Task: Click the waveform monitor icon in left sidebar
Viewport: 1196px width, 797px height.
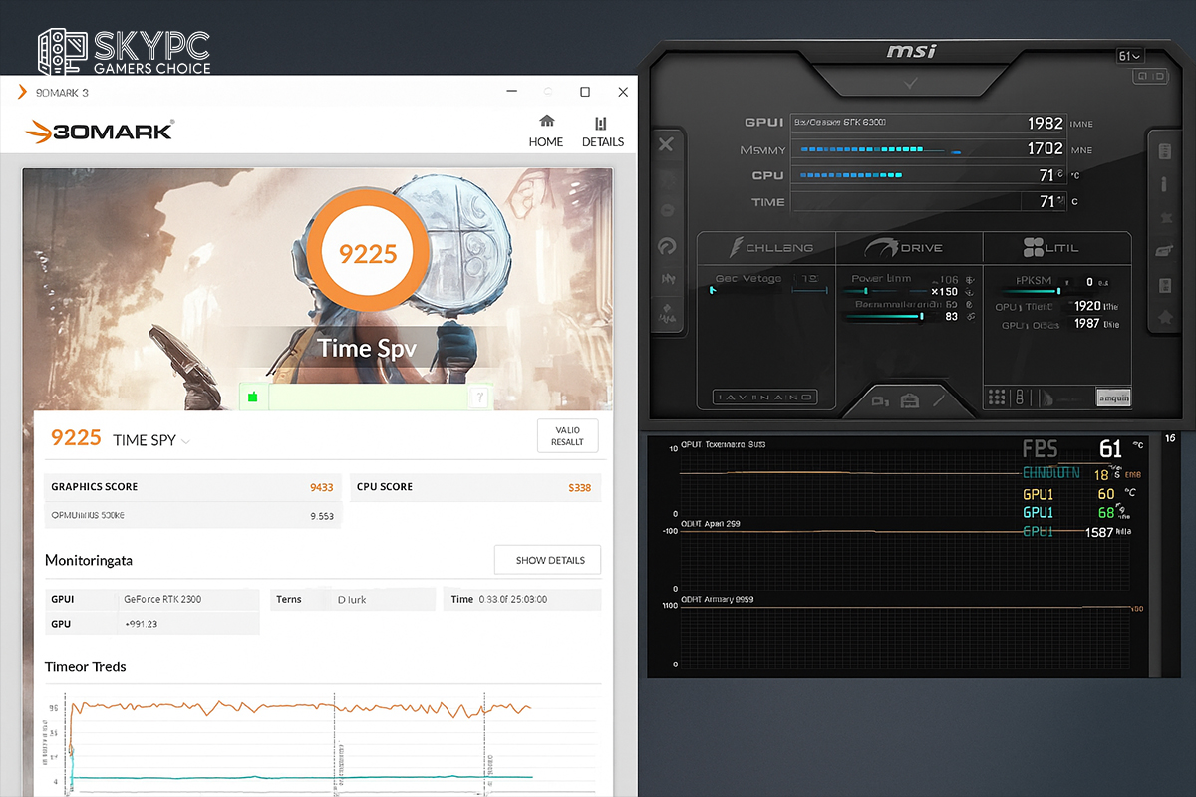Action: coord(667,280)
